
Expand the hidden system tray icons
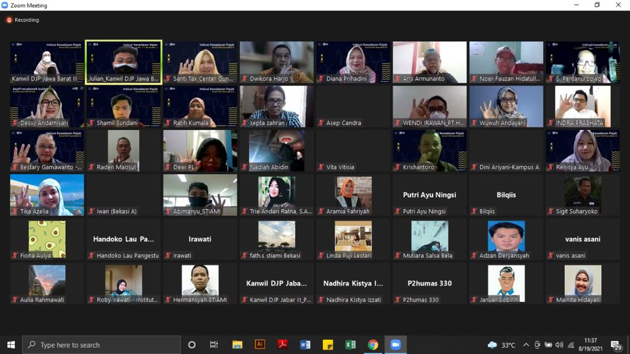coord(526,345)
